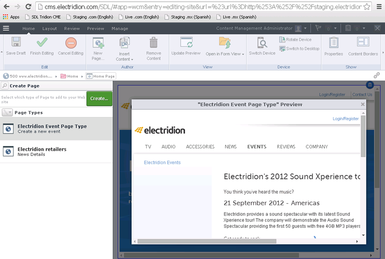Viewport: 385px width, 259px height.
Task: Switch to the Preview ribbon tab
Action: (96, 29)
